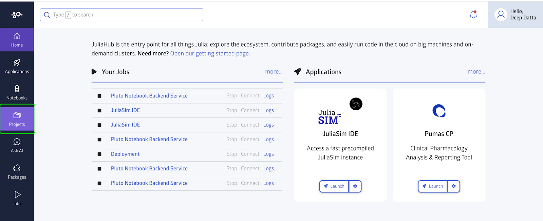The width and height of the screenshot is (543, 221).
Task: Show more under Your Jobs
Action: pyautogui.click(x=274, y=72)
